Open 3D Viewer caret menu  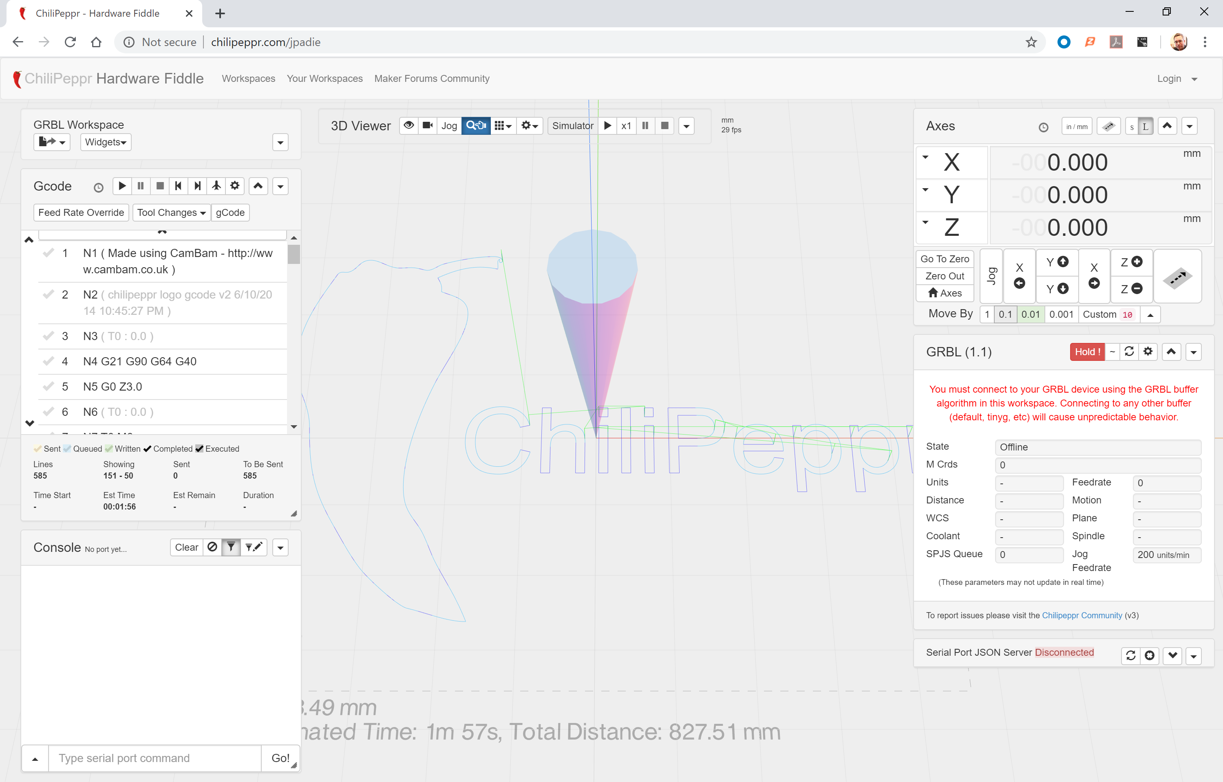point(687,126)
